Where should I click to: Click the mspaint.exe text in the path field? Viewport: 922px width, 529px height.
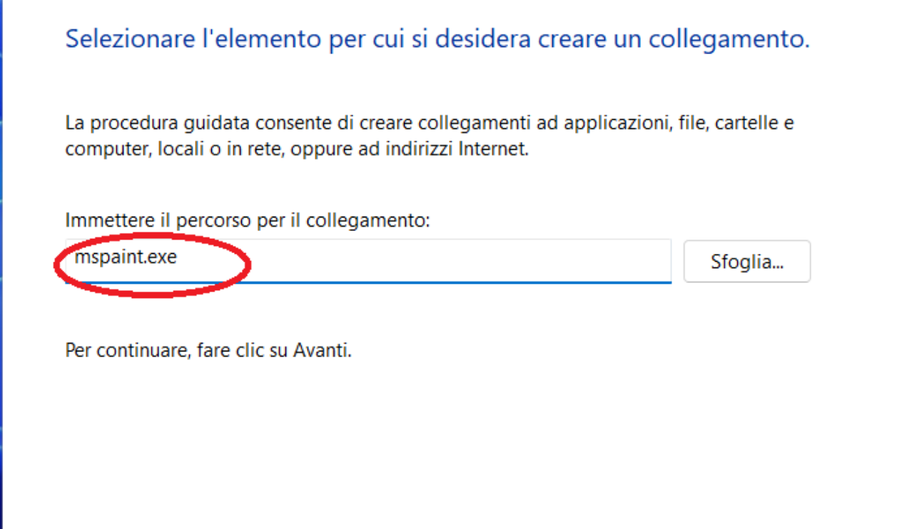[126, 257]
